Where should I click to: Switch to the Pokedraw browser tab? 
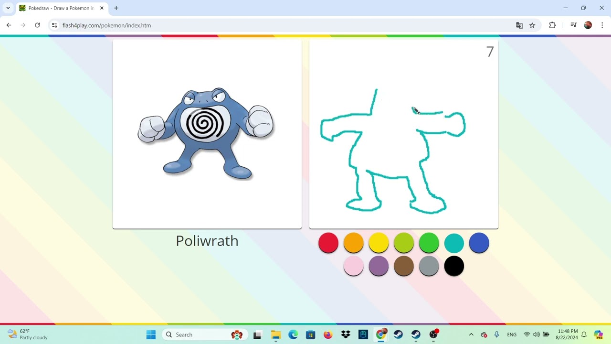click(x=61, y=8)
